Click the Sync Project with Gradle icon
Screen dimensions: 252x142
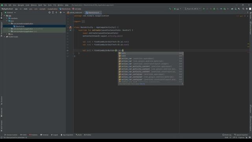[232, 9]
